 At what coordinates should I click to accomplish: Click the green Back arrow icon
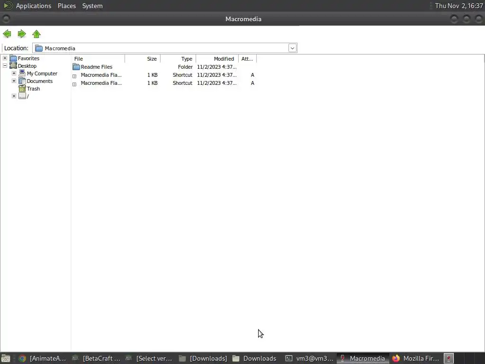pyautogui.click(x=7, y=34)
